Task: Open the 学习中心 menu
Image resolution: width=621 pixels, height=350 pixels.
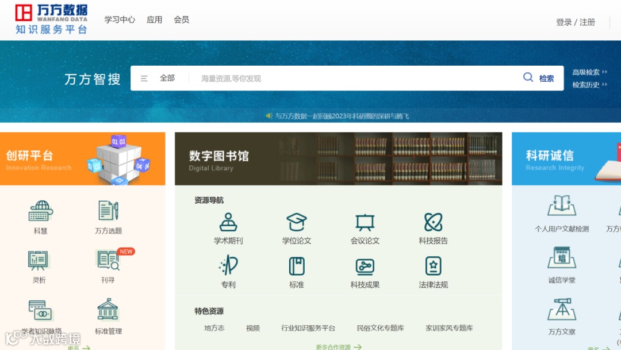Action: tap(120, 20)
